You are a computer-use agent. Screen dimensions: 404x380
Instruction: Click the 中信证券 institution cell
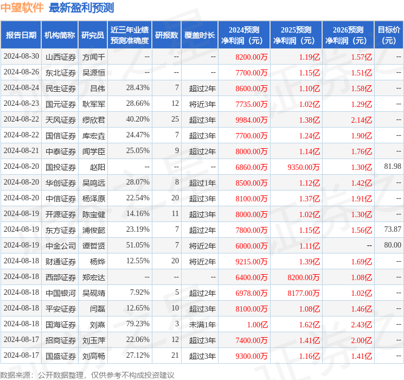(x=61, y=199)
